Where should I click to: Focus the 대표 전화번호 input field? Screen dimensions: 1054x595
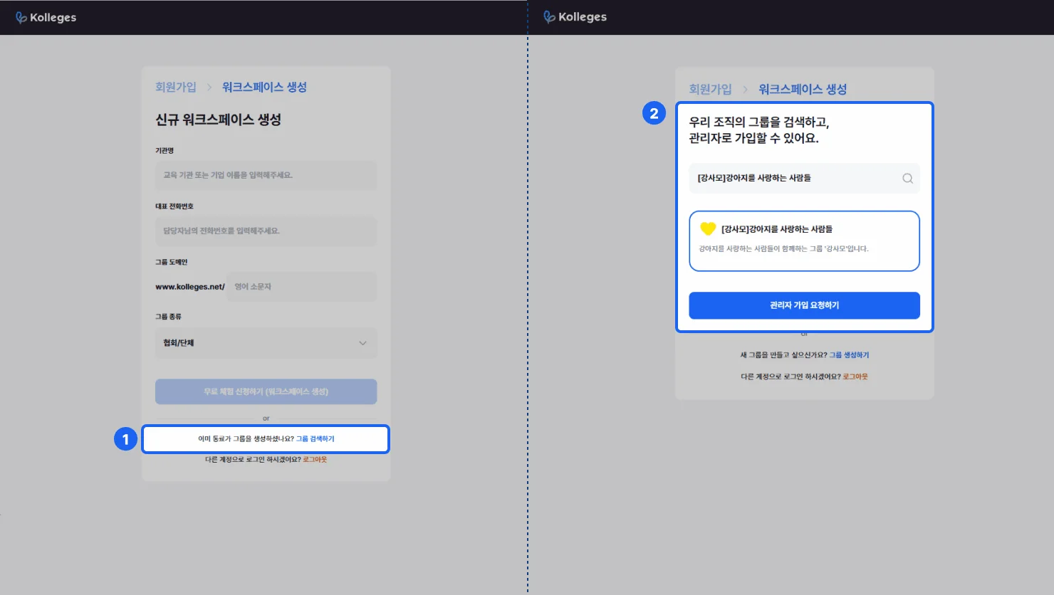click(x=266, y=231)
